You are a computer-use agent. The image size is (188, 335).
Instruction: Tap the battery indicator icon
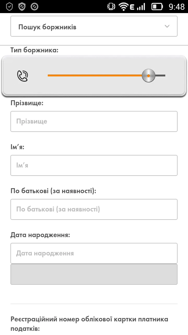[157, 7]
